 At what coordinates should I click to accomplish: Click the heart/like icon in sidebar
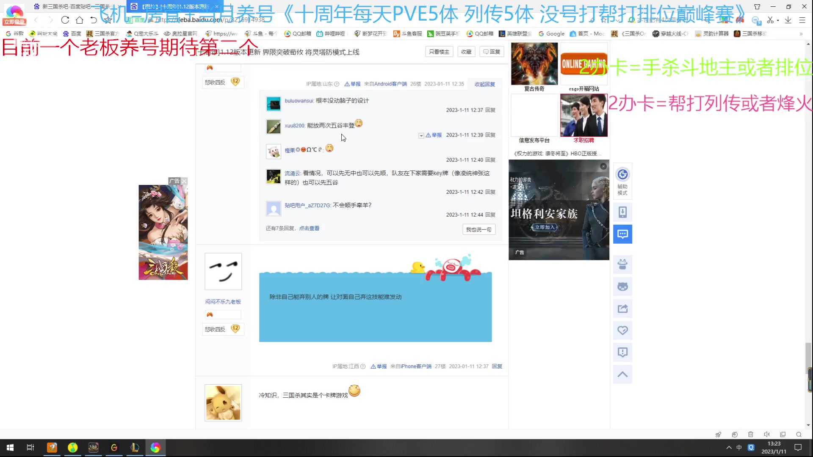[622, 330]
